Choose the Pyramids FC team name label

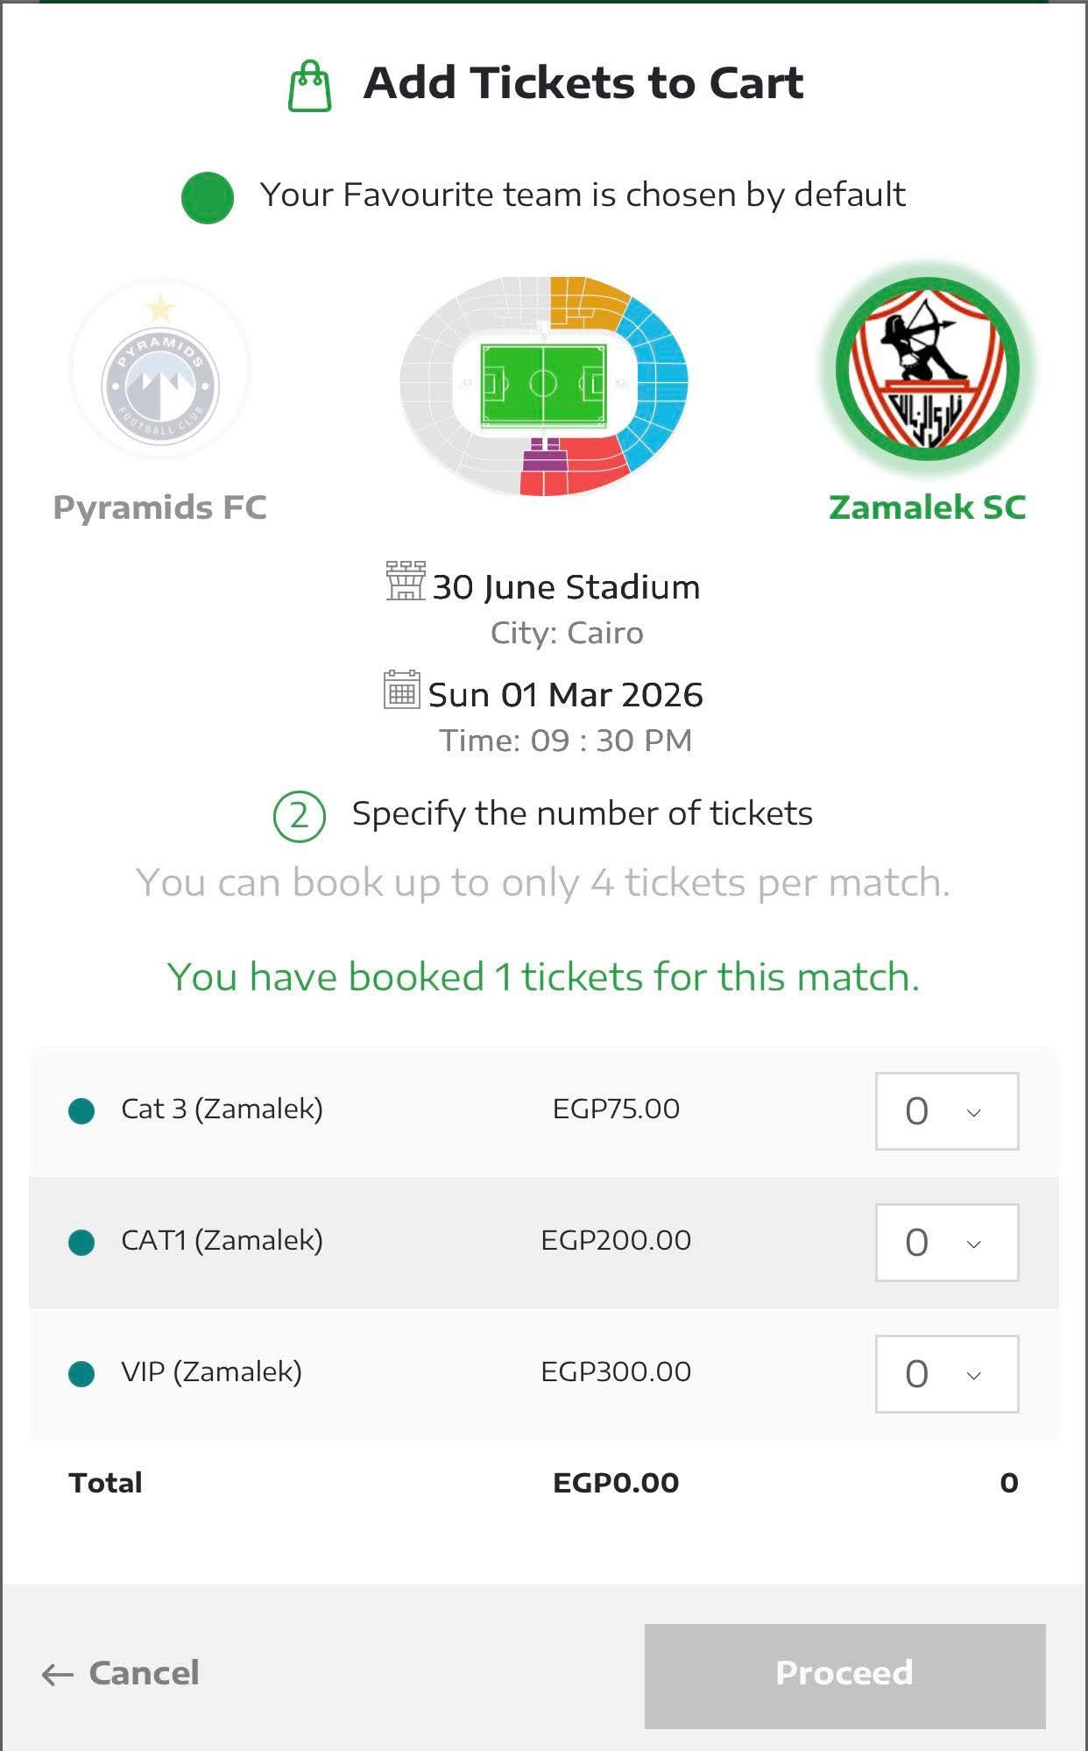coord(160,507)
